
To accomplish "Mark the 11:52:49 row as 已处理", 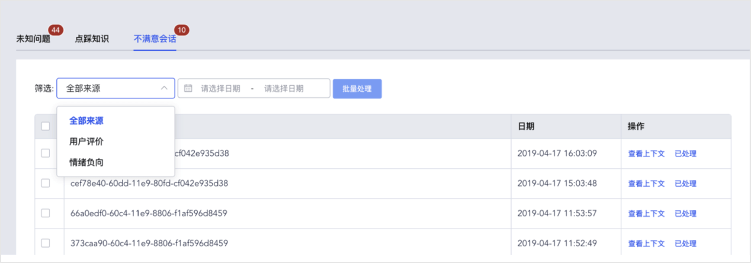I will 685,243.
